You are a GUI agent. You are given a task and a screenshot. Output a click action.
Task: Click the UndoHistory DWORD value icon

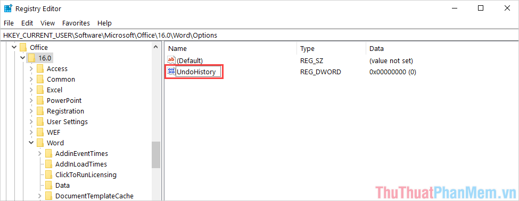171,71
